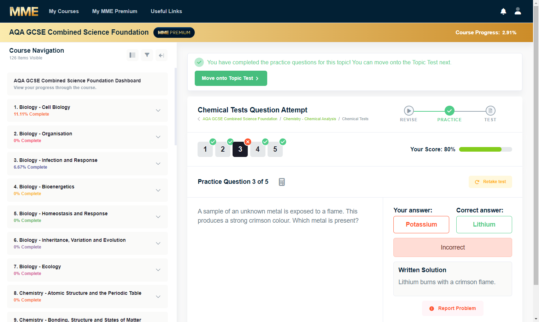Click Move onto Topic Test button
Screen dimensions: 539x322
pyautogui.click(x=231, y=78)
